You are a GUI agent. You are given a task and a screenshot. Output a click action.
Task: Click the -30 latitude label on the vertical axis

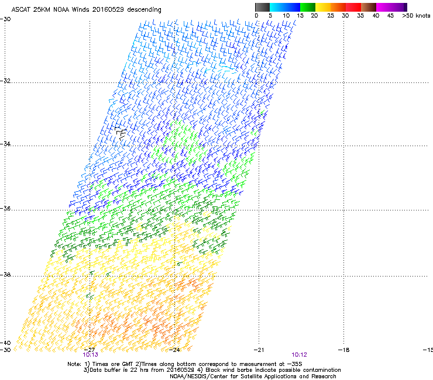pyautogui.click(x=5, y=19)
